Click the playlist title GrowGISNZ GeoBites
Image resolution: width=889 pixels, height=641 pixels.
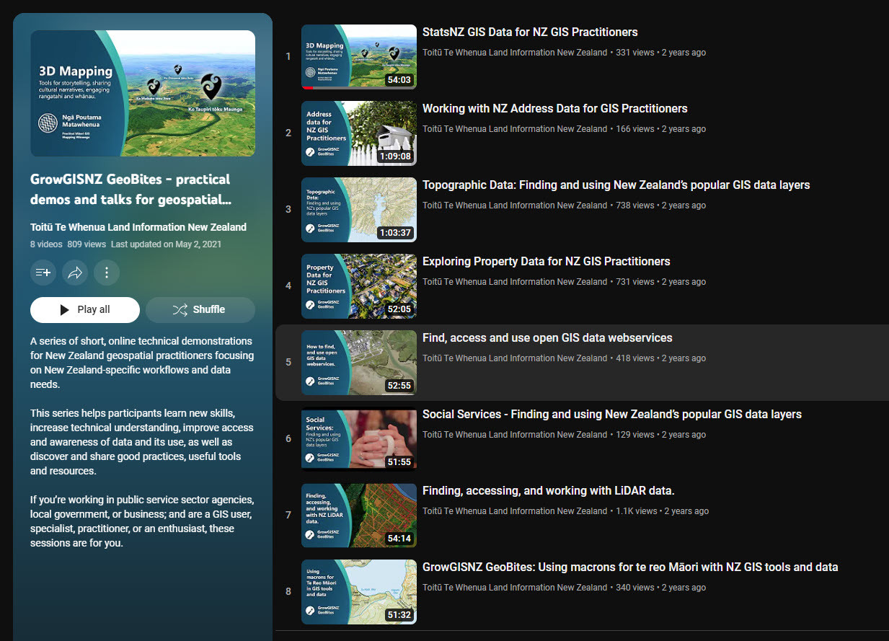coord(131,189)
